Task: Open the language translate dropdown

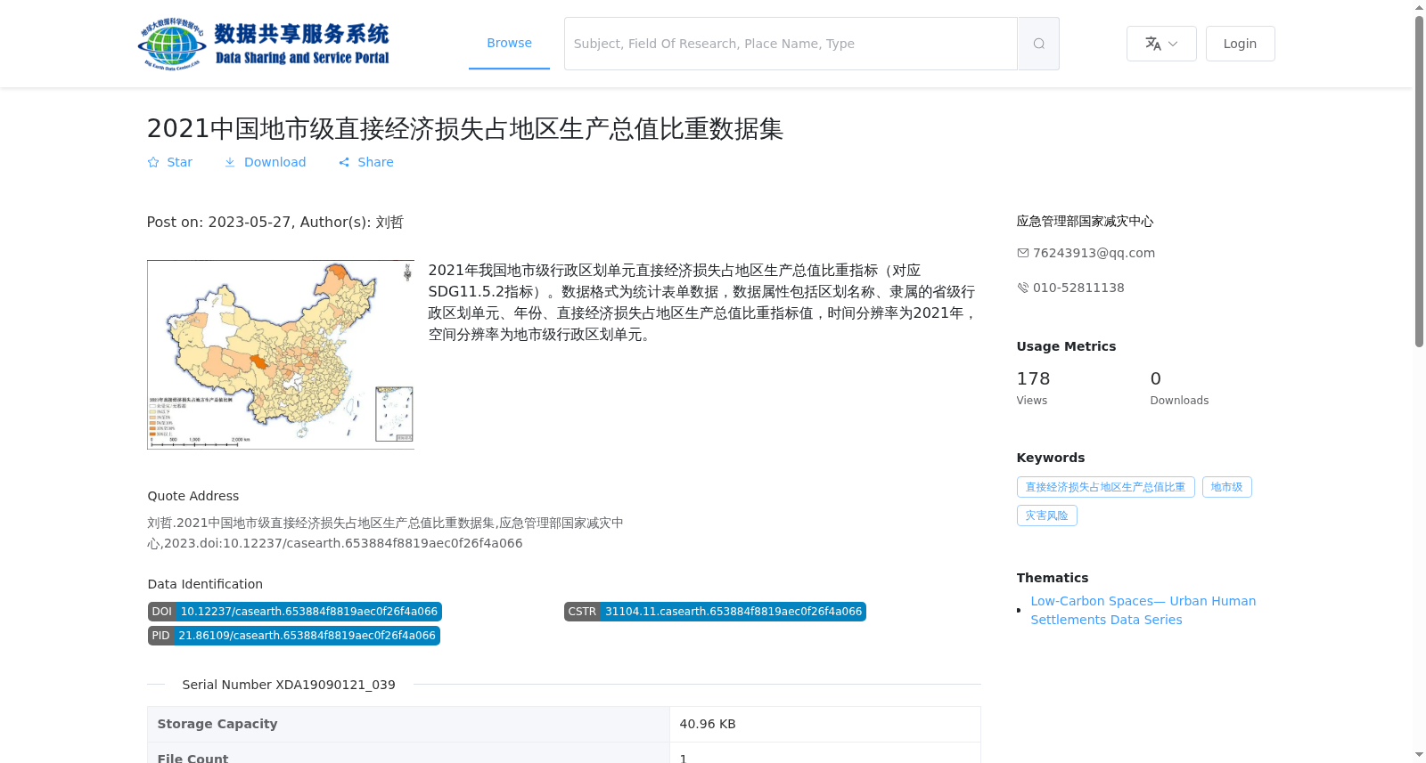Action: point(1161,44)
